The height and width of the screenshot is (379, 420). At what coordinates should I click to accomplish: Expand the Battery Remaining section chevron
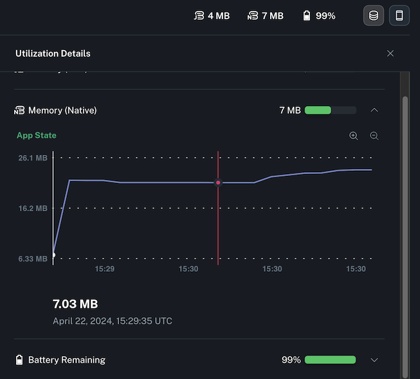(x=374, y=360)
